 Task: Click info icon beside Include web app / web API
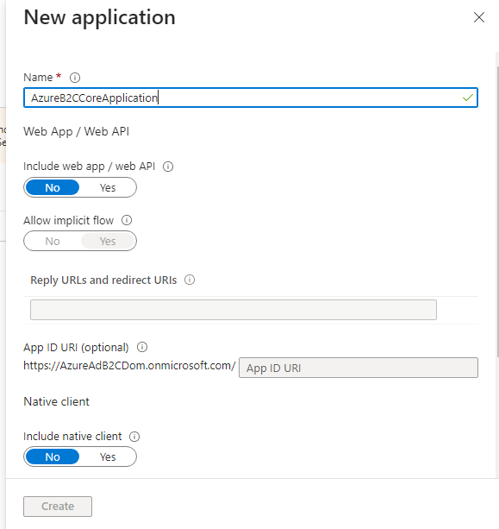pos(168,167)
